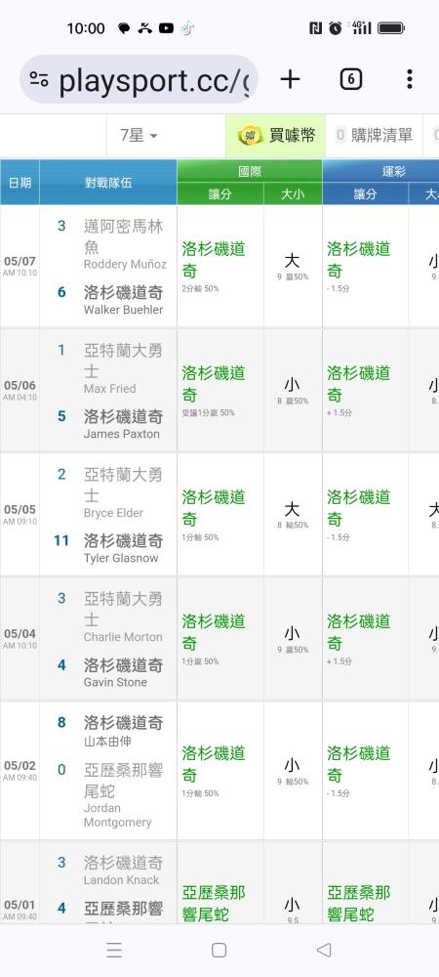Open the tab switcher showing 6 tabs
439x977 pixels.
[350, 79]
